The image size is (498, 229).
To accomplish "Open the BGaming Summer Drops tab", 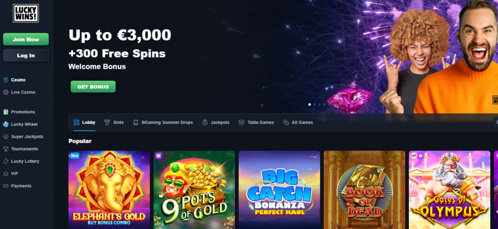I will 163,123.
